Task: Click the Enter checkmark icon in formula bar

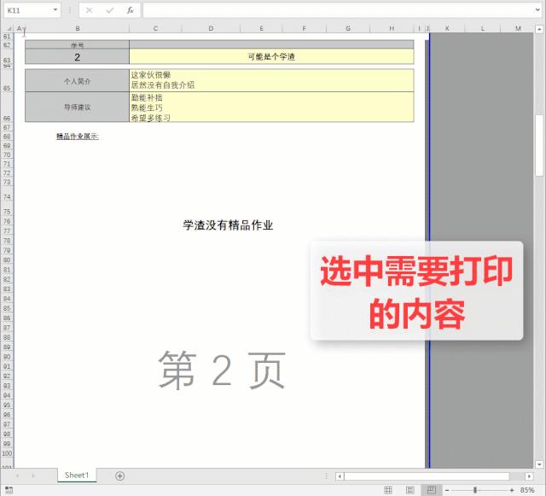Action: click(x=110, y=10)
